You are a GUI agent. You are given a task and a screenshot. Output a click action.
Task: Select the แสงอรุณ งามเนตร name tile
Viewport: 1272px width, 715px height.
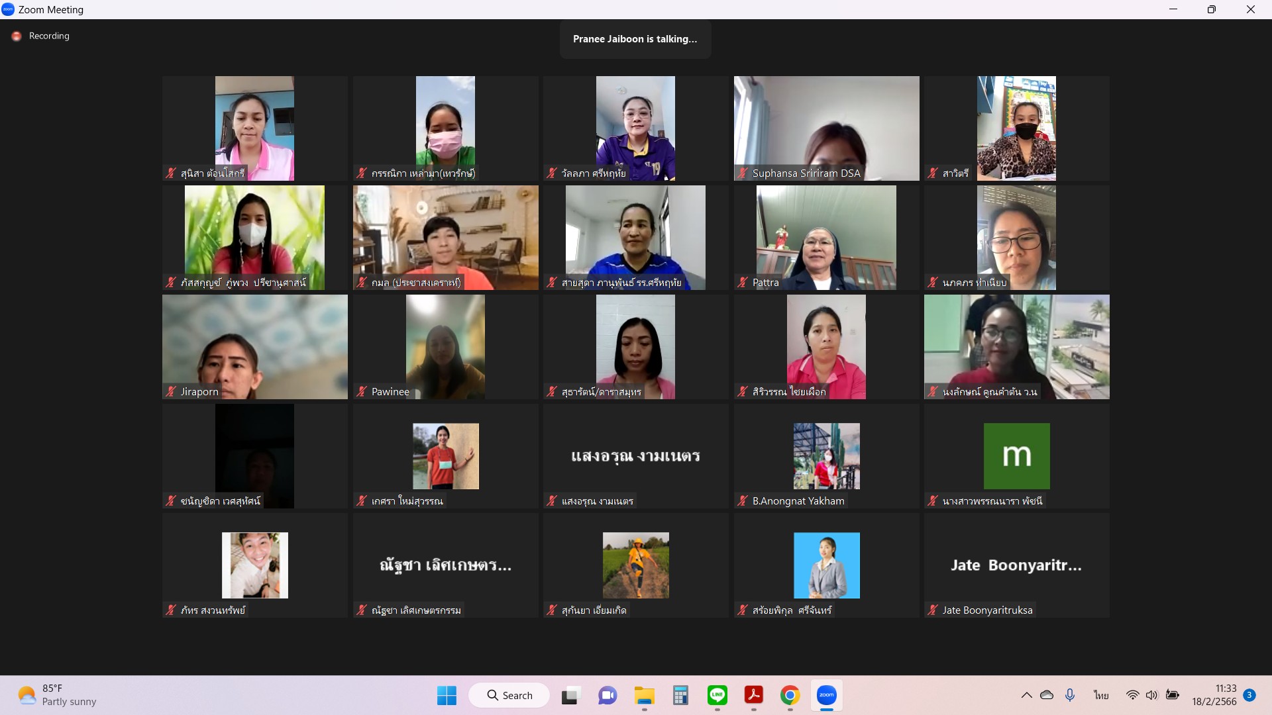[x=636, y=456]
